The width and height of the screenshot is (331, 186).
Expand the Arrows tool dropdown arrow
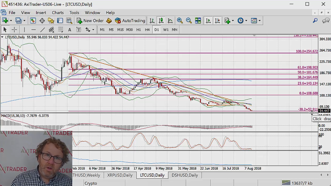pyautogui.click(x=93, y=30)
